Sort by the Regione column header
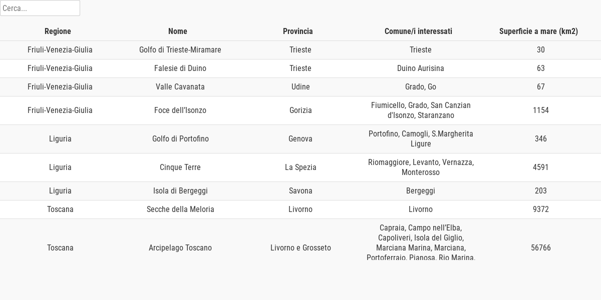 click(x=58, y=31)
